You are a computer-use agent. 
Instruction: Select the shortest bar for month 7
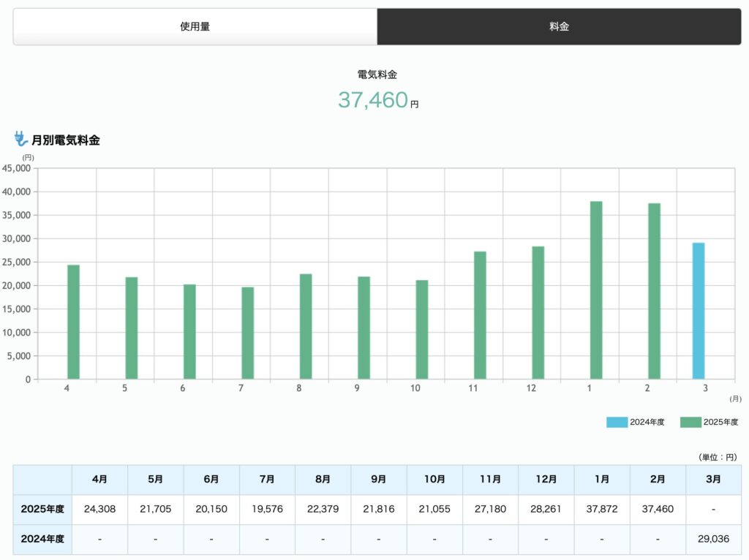pyautogui.click(x=248, y=333)
